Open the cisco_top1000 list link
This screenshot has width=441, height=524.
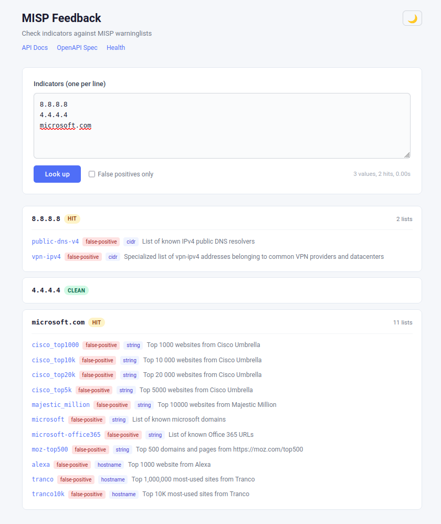pos(55,345)
